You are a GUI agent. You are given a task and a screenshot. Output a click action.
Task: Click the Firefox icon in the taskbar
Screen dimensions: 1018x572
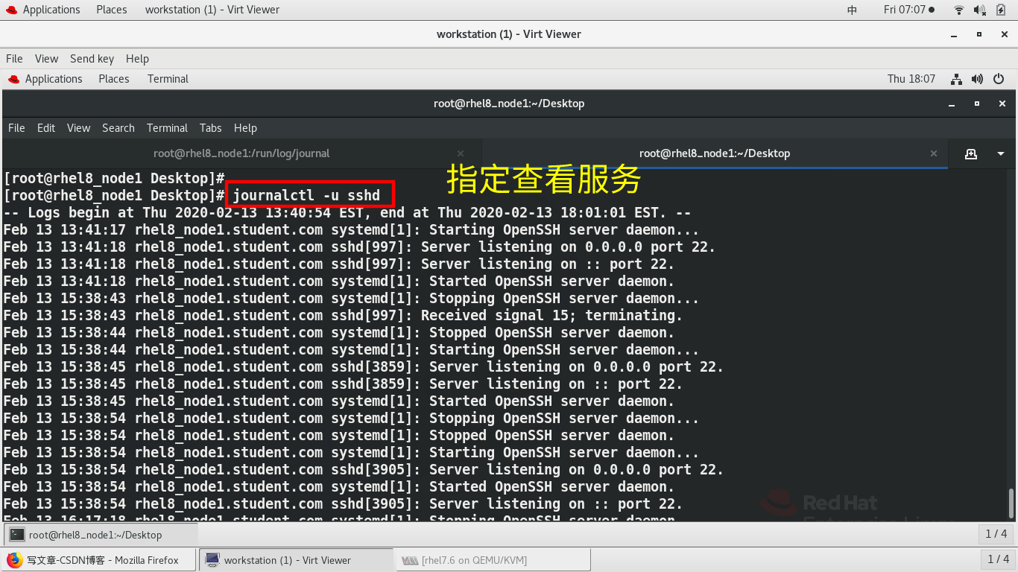click(x=14, y=560)
